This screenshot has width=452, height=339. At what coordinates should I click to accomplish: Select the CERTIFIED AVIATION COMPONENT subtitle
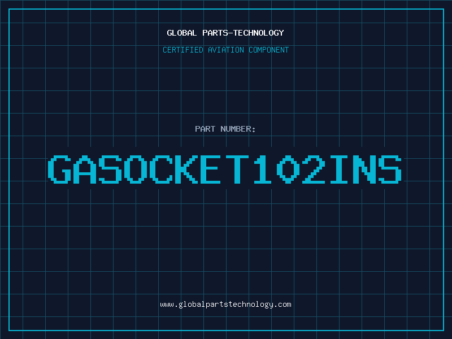225,50
